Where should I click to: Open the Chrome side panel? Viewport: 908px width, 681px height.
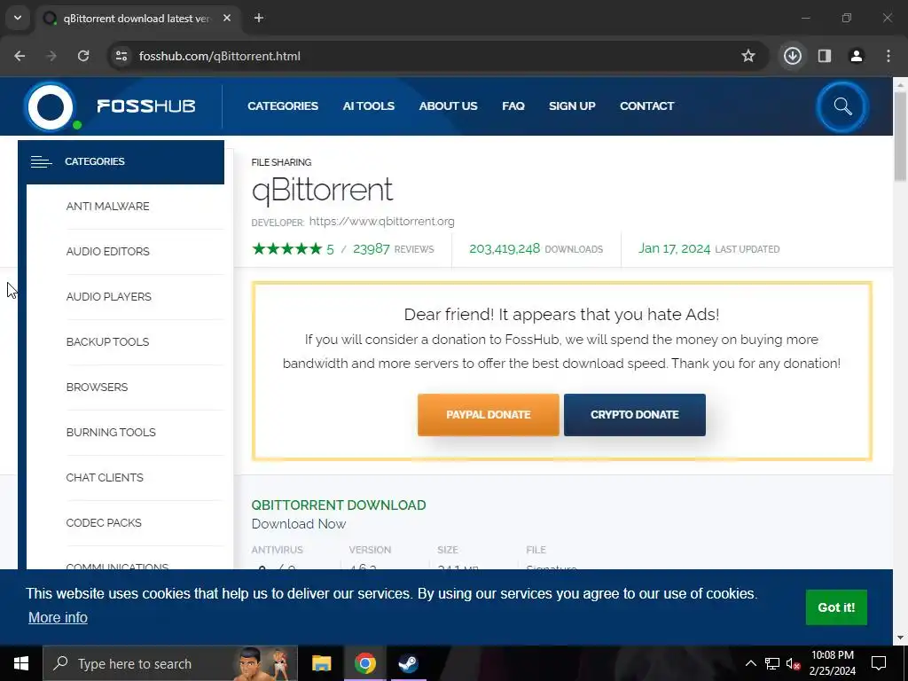[x=825, y=56]
